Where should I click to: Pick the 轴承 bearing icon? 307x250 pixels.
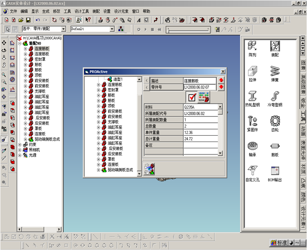[x=252, y=145]
